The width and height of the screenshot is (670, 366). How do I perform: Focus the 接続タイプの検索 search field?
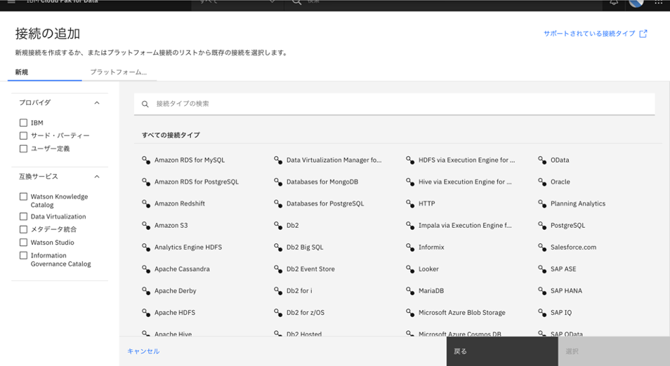click(x=394, y=104)
